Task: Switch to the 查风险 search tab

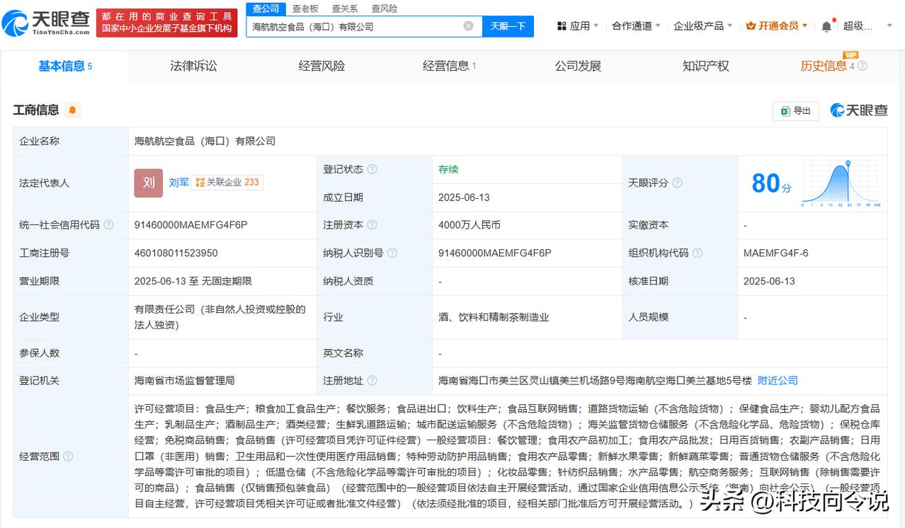Action: click(385, 8)
